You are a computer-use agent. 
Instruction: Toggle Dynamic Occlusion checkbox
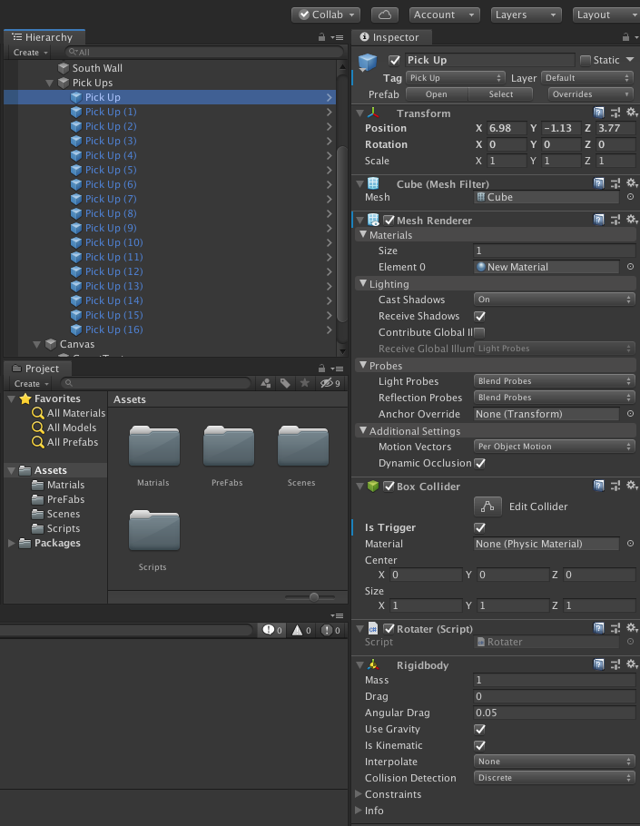tap(479, 463)
